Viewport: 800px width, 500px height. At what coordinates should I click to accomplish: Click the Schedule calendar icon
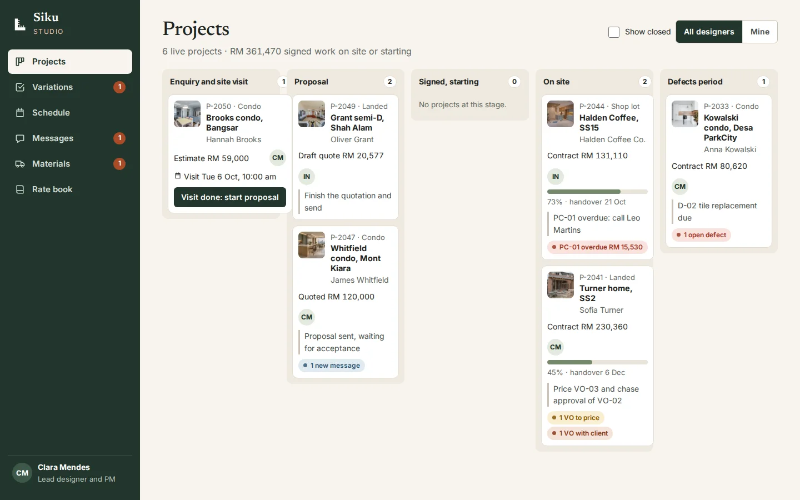click(x=20, y=113)
